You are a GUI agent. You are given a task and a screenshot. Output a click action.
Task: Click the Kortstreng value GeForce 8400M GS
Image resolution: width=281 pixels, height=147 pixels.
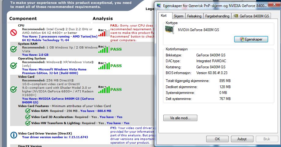211,67
